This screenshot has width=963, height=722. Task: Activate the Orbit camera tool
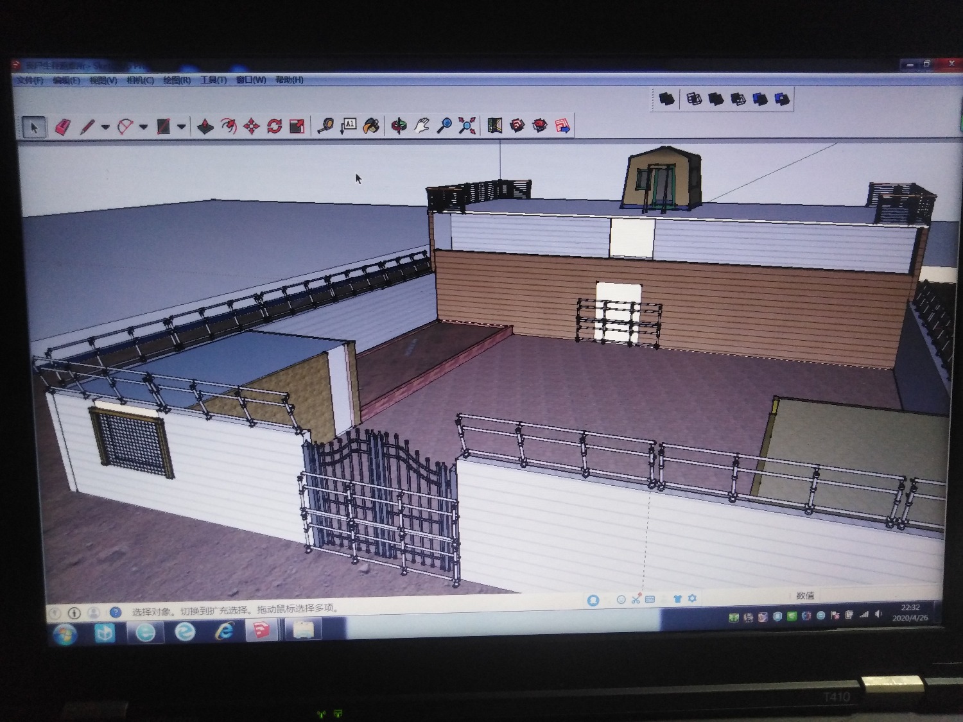coord(399,125)
